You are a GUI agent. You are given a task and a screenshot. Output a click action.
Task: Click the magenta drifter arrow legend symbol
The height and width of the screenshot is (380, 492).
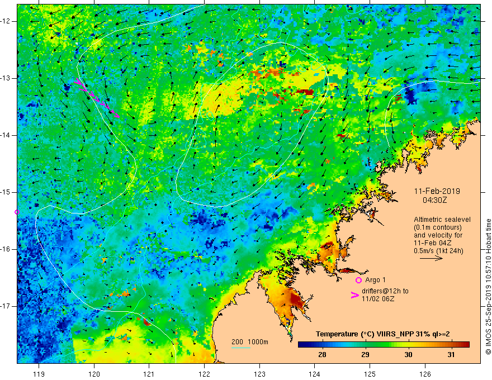pos(354,295)
